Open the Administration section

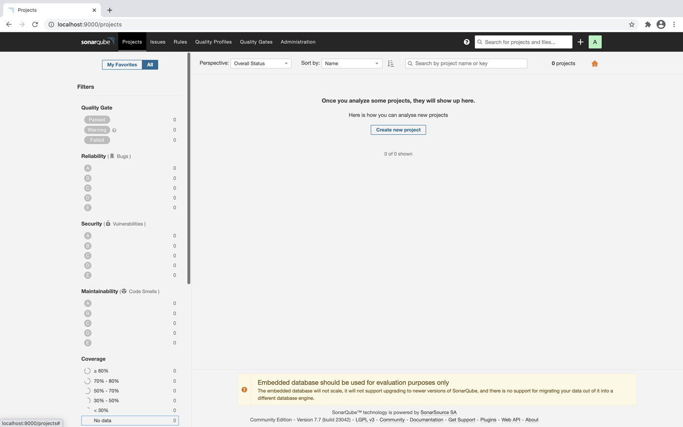pos(297,42)
